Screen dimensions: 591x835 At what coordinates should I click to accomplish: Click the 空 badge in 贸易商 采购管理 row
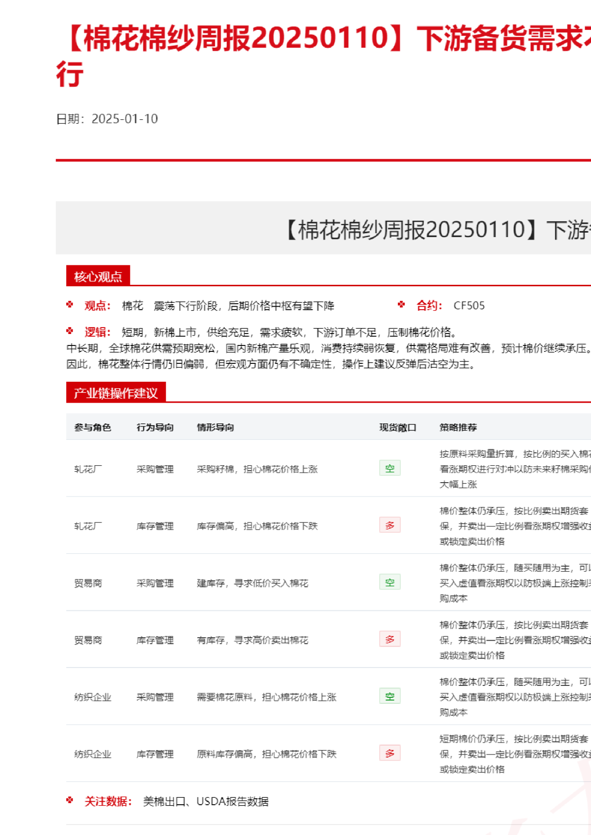point(390,582)
